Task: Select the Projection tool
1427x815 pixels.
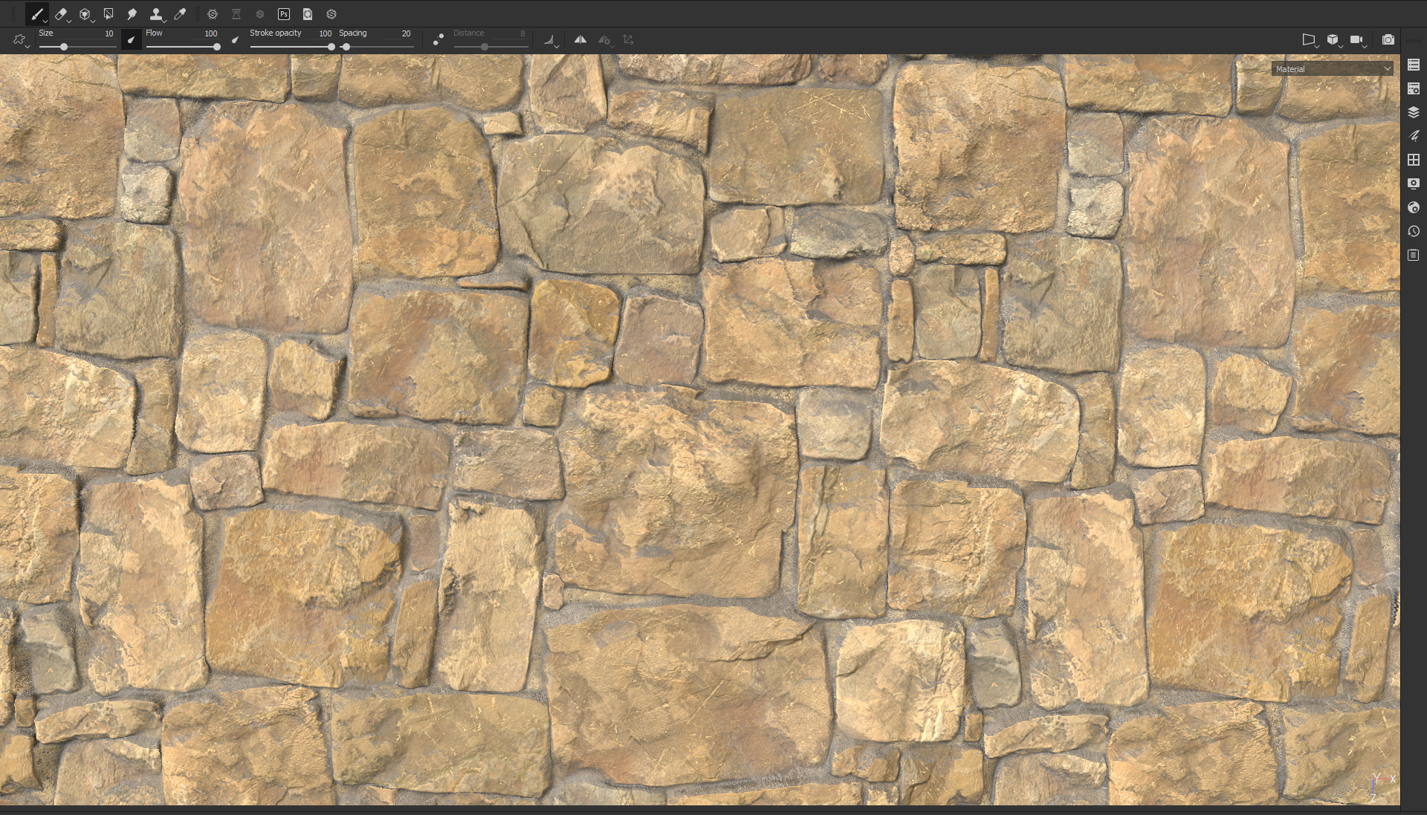Action: coord(85,14)
